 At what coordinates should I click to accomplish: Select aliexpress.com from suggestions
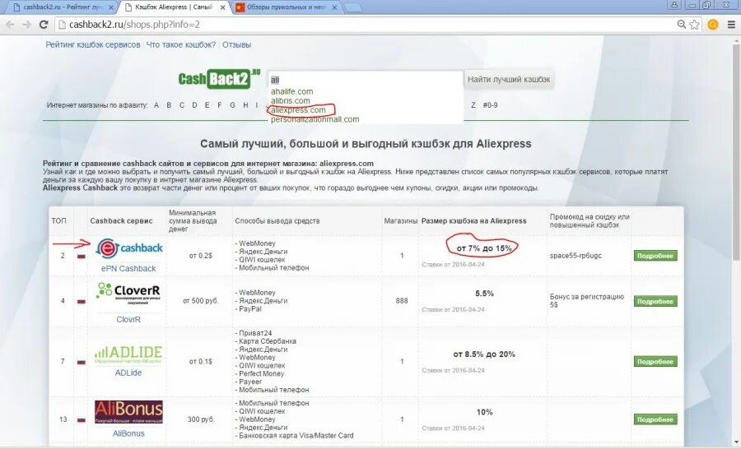298,110
